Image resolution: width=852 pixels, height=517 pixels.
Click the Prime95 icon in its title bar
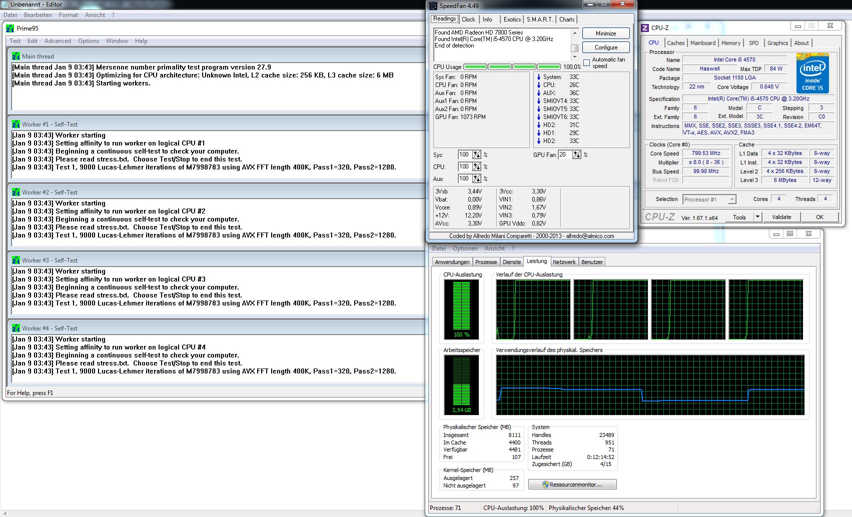[10, 28]
